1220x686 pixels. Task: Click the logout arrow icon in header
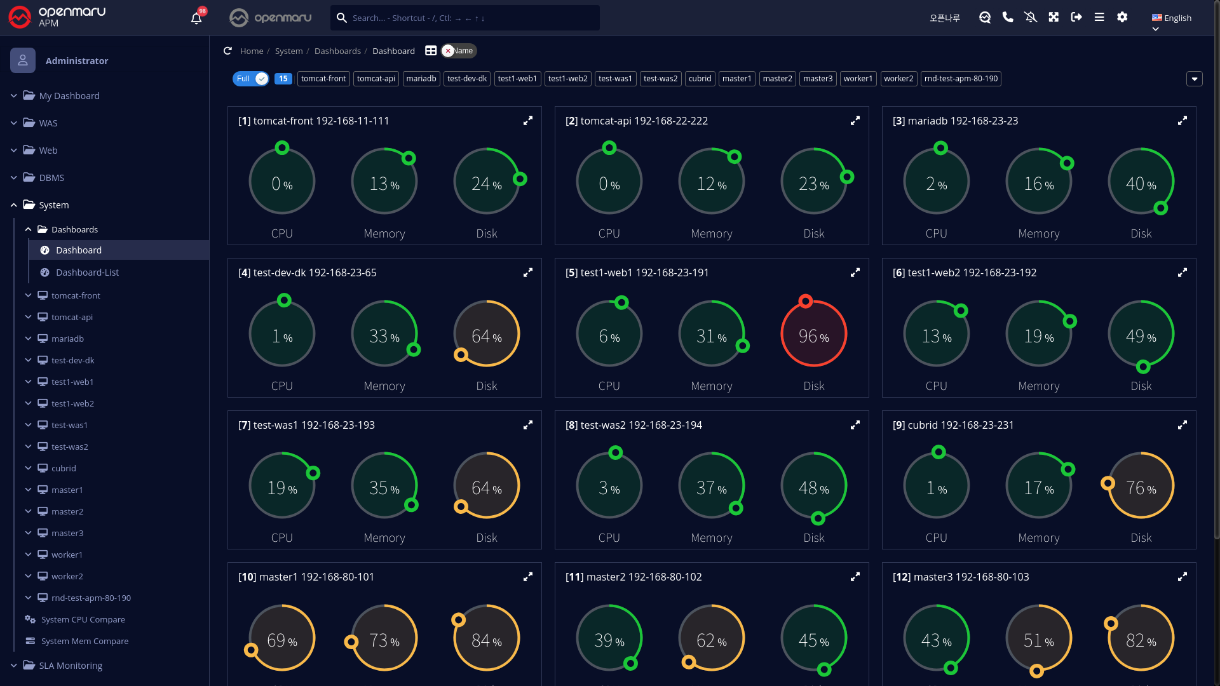(1076, 17)
